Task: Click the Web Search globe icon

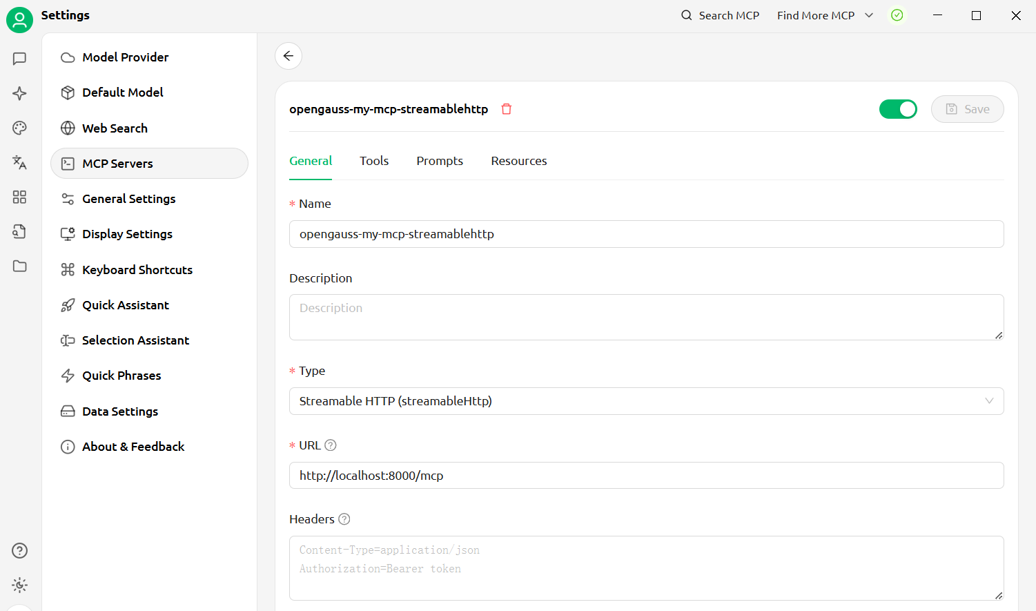Action: coord(68,128)
